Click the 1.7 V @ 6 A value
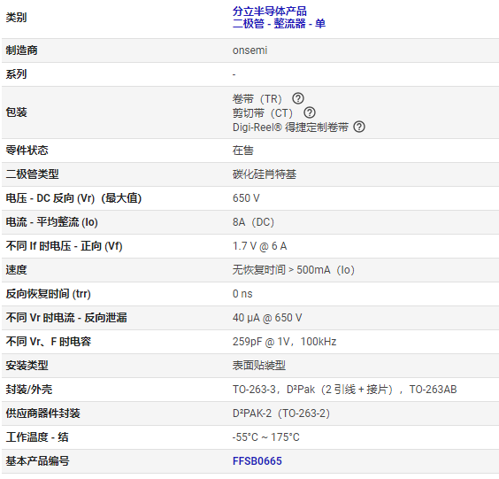The image size is (499, 479). [260, 246]
